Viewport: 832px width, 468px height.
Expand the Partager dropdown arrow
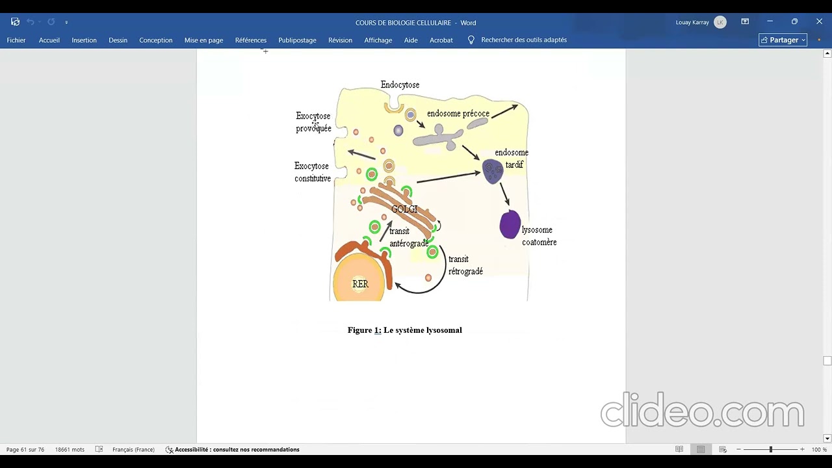click(803, 40)
